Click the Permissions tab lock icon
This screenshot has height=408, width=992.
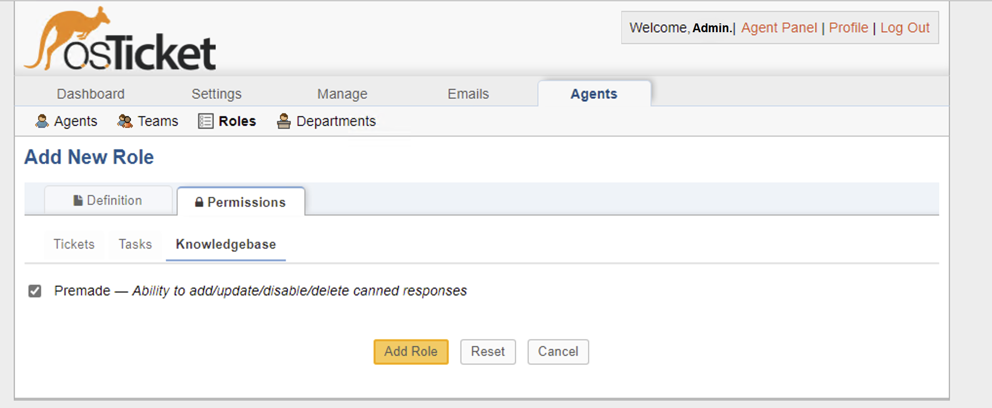coord(199,202)
